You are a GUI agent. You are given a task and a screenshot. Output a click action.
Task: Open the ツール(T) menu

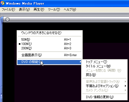(54, 9)
